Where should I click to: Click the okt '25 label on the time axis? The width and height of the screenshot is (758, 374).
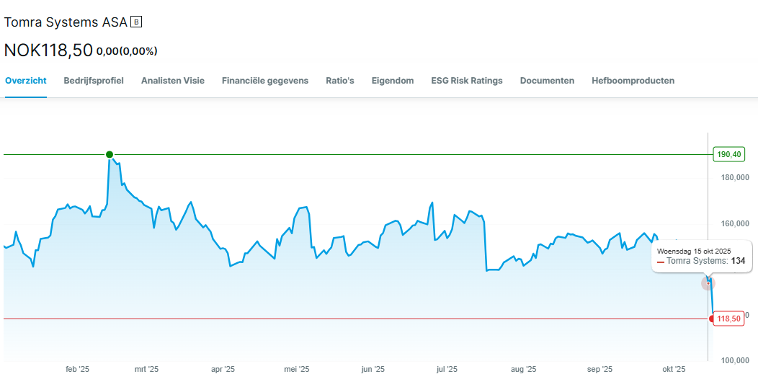pyautogui.click(x=673, y=369)
